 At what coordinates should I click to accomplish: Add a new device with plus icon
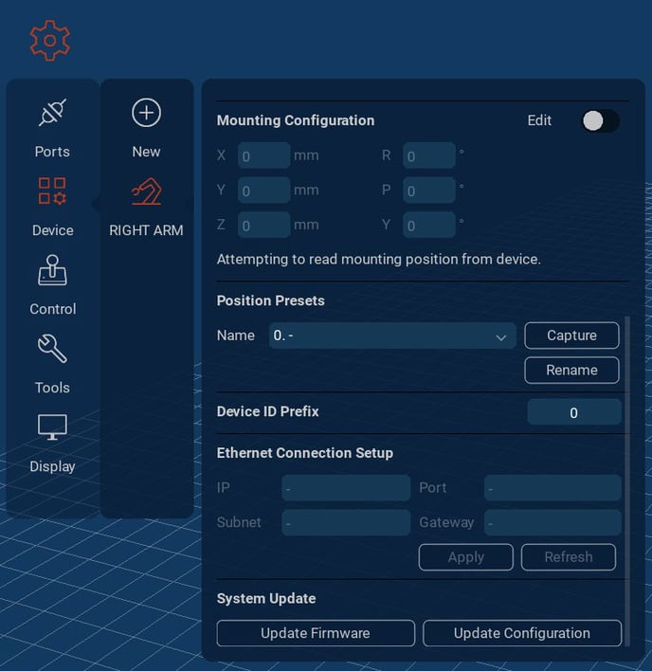coord(146,113)
